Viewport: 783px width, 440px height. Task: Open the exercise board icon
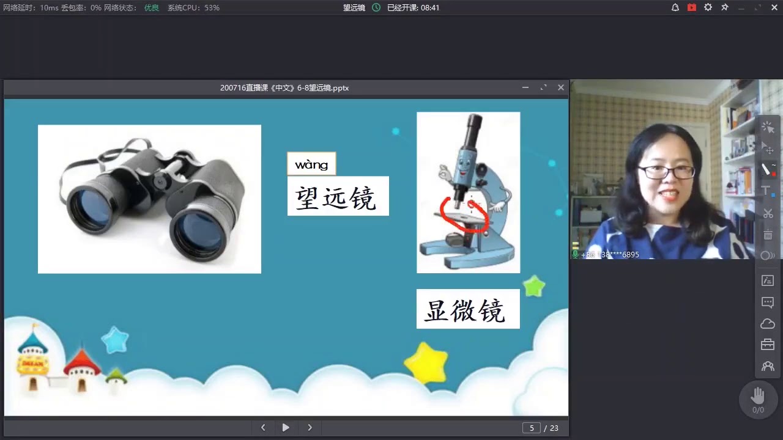[768, 280]
